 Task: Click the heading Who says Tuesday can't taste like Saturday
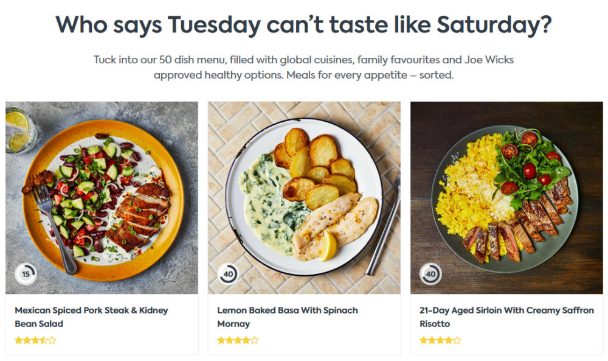point(303,25)
